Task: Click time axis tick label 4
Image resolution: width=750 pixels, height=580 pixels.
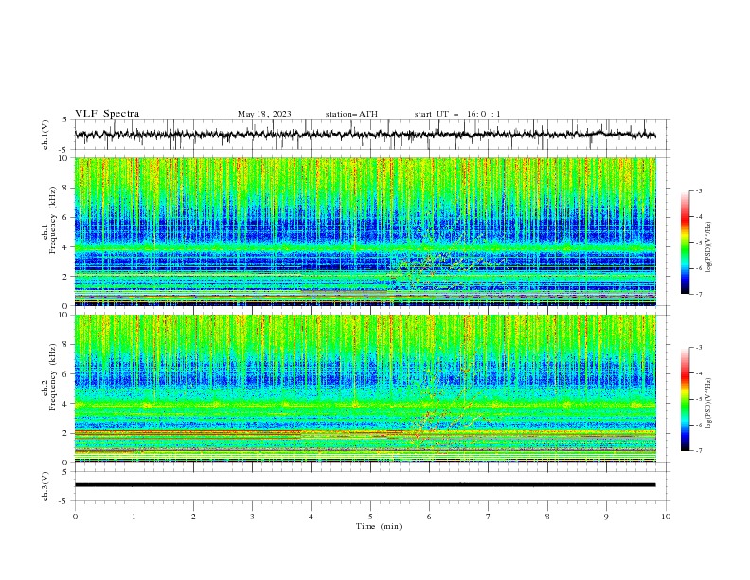Action: pyautogui.click(x=311, y=517)
